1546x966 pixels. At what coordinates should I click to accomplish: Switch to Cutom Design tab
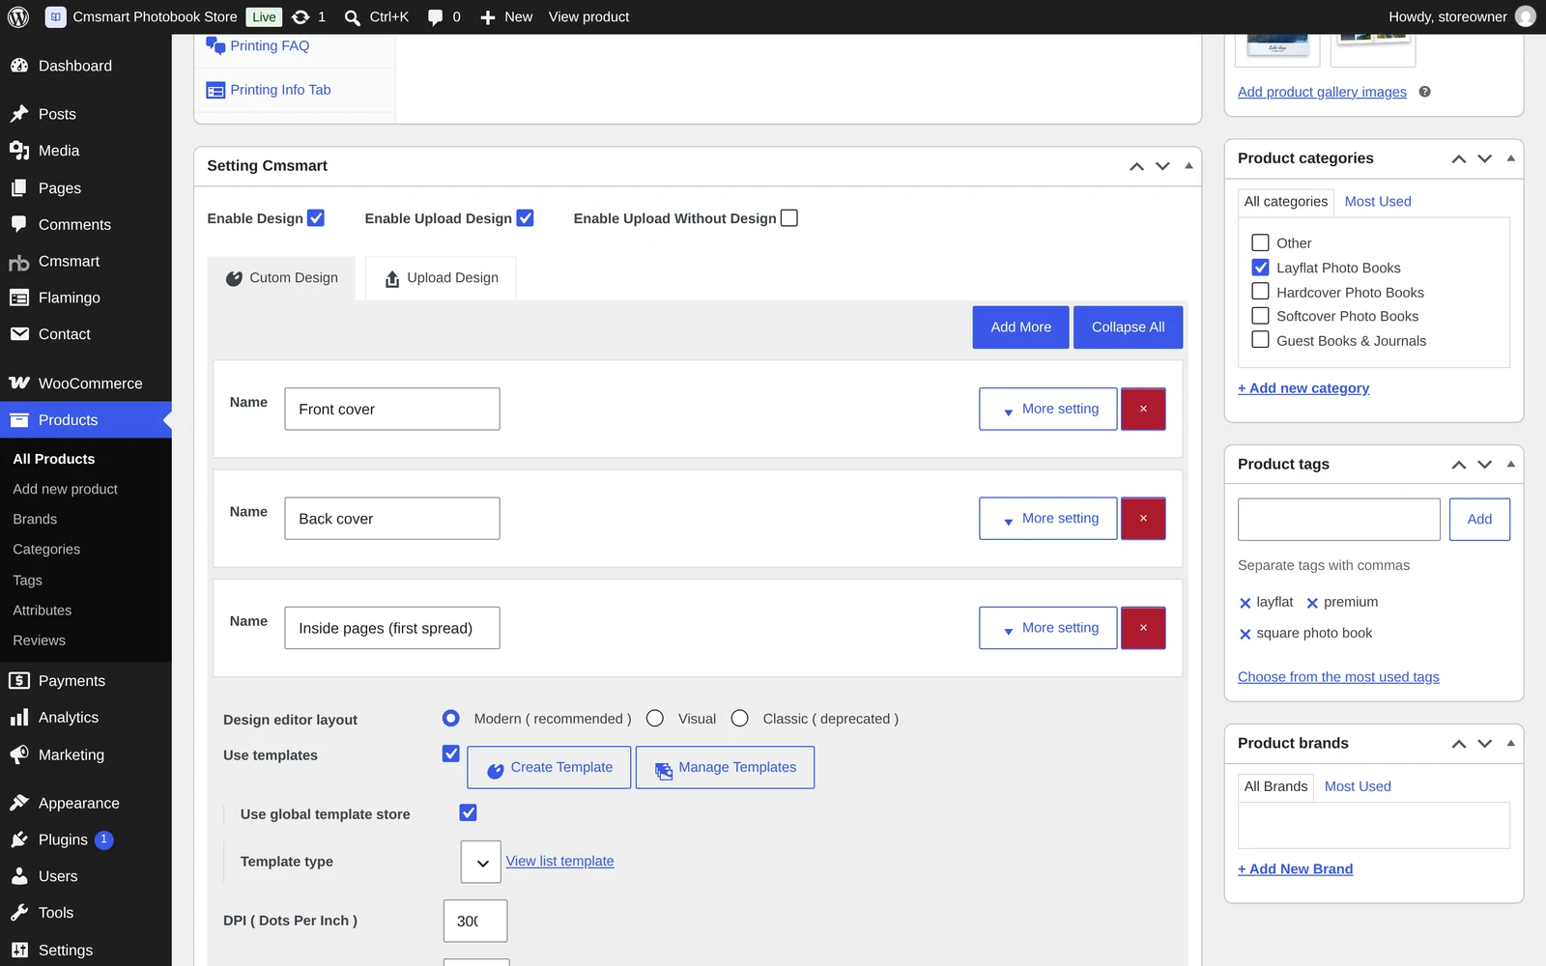coord(282,278)
